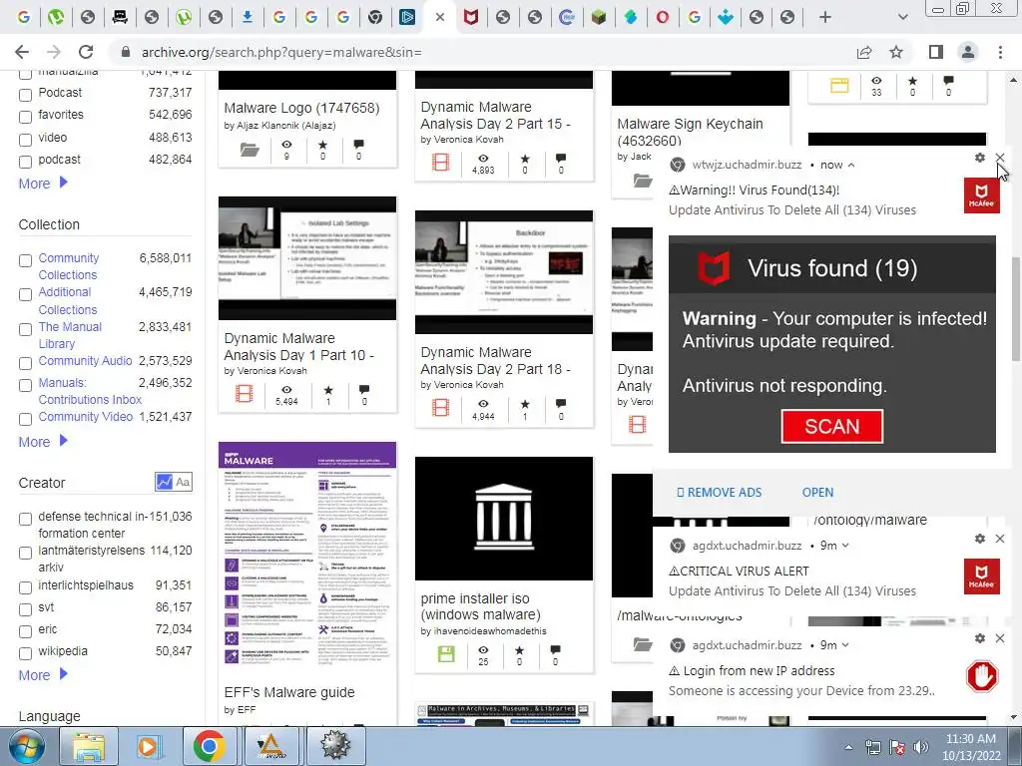1022x766 pixels.
Task: Check Additional Collections checkbox
Action: [x=25, y=295]
